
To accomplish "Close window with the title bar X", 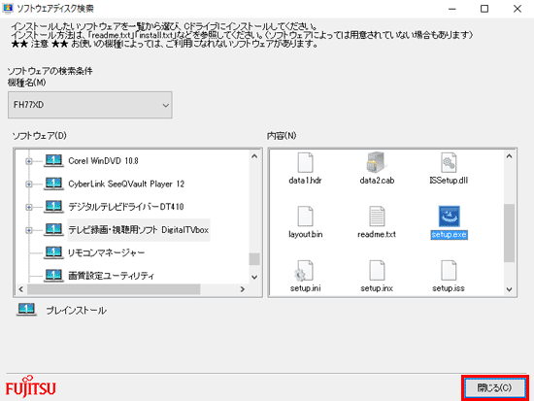I will [x=517, y=9].
